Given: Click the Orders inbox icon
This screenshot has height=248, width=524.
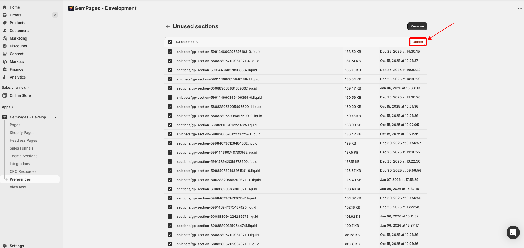Looking at the screenshot, I should click(5, 15).
